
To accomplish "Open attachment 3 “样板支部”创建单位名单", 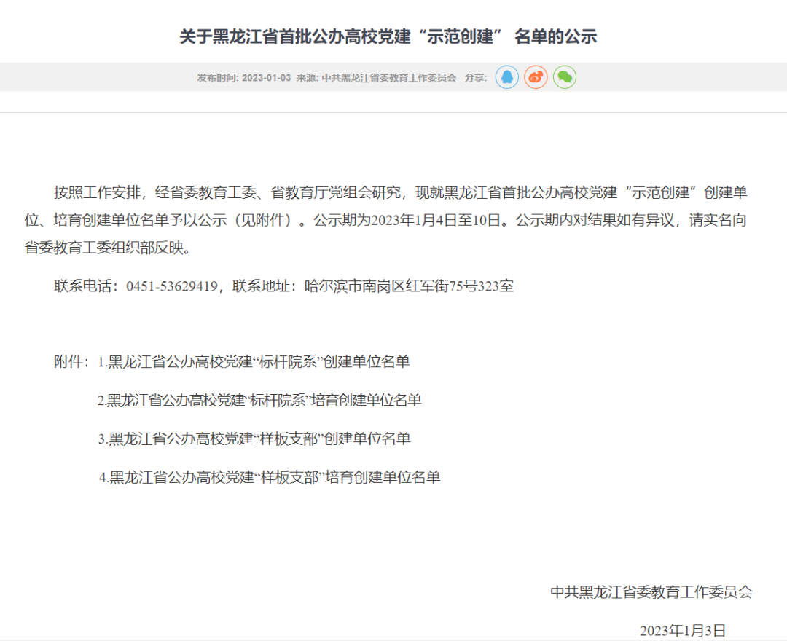I will [x=254, y=439].
